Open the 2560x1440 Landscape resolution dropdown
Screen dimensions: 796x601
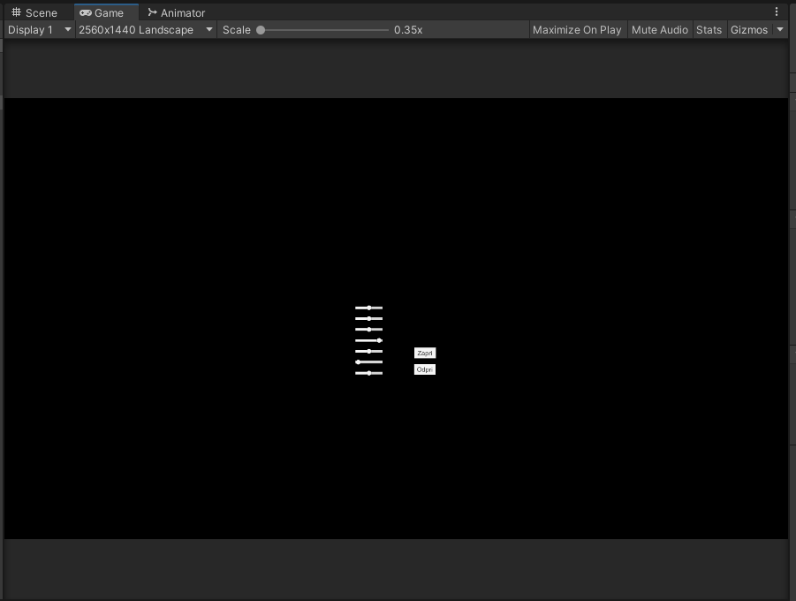point(146,30)
